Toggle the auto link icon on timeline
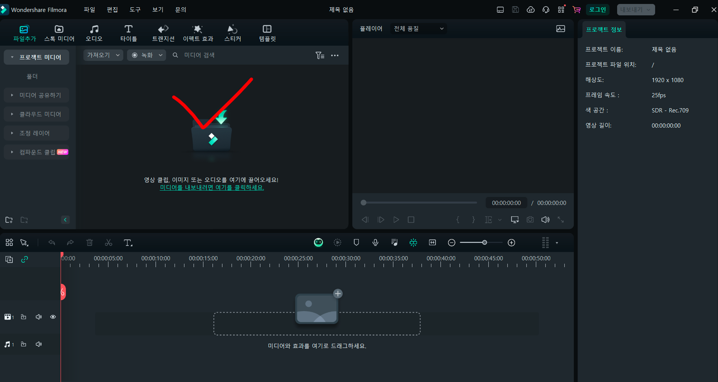 pos(24,259)
